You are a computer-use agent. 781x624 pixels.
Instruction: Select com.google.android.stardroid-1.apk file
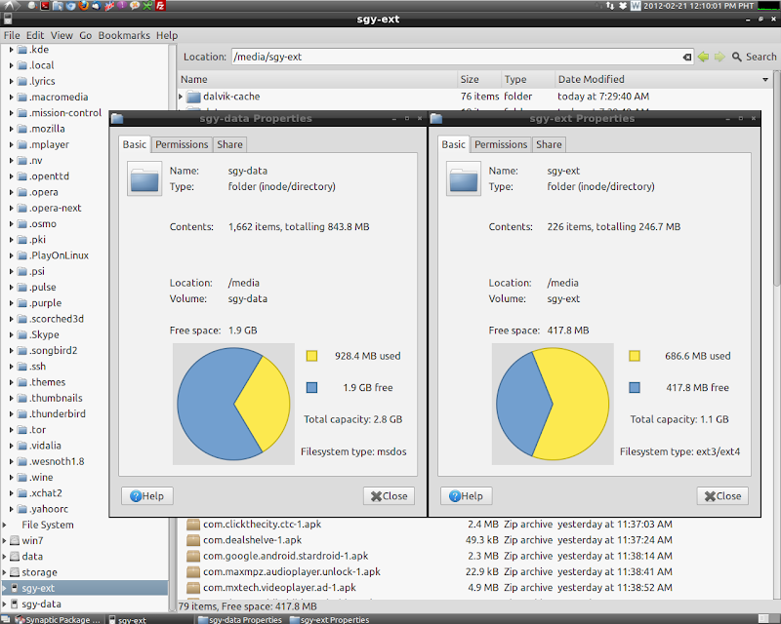pyautogui.click(x=285, y=556)
